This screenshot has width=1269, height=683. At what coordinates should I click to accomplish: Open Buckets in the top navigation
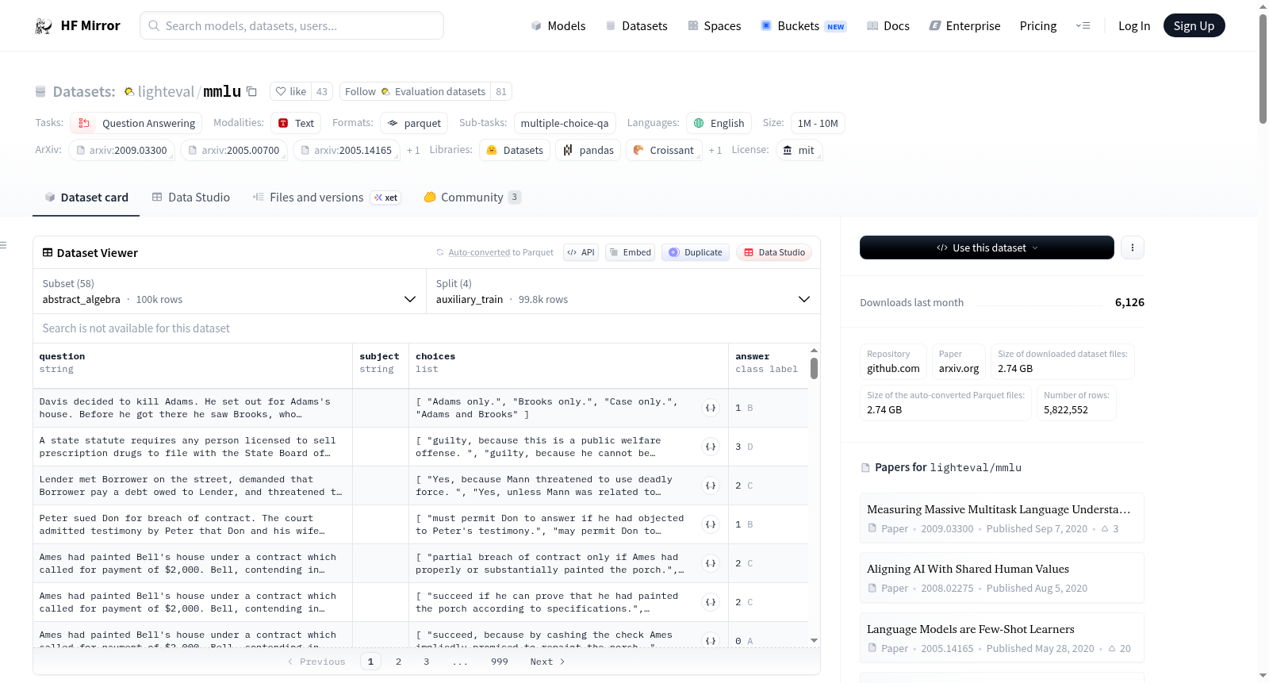(x=803, y=25)
